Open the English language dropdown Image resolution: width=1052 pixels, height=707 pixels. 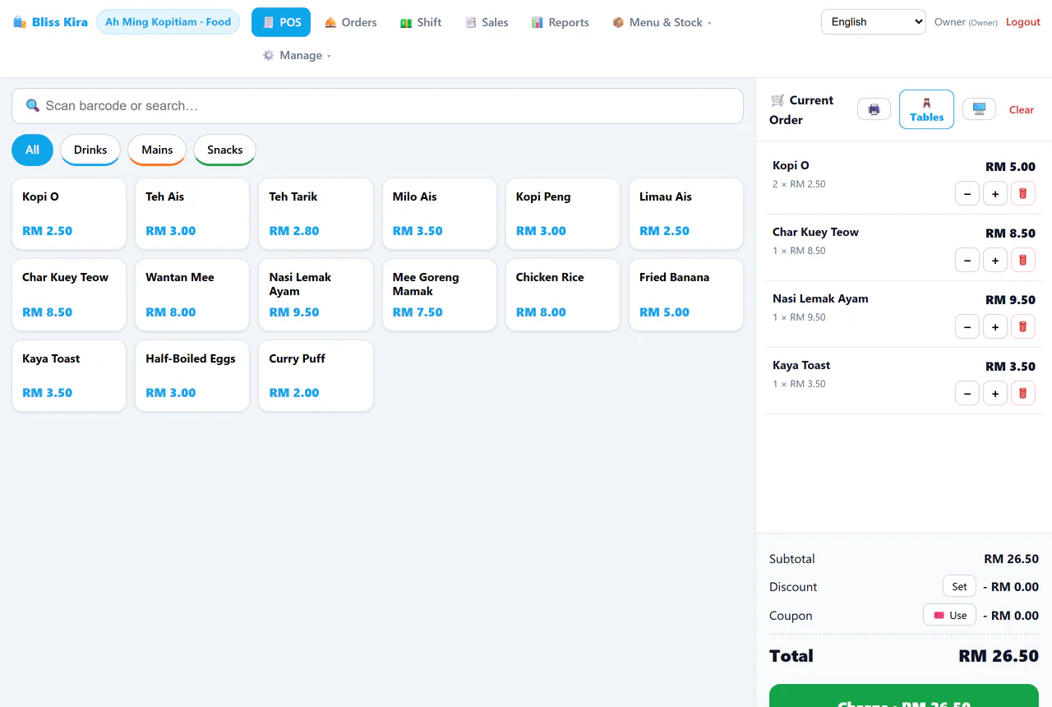coord(874,22)
